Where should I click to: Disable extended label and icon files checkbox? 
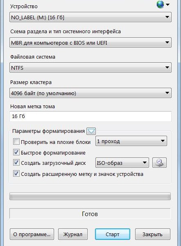point(16,173)
